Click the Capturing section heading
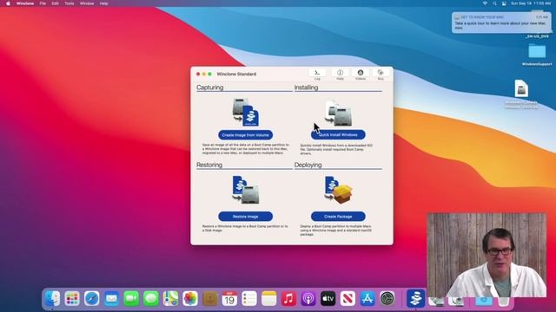 [210, 88]
